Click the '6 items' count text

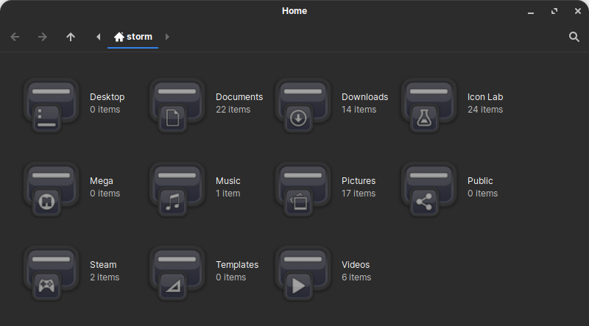pyautogui.click(x=356, y=277)
